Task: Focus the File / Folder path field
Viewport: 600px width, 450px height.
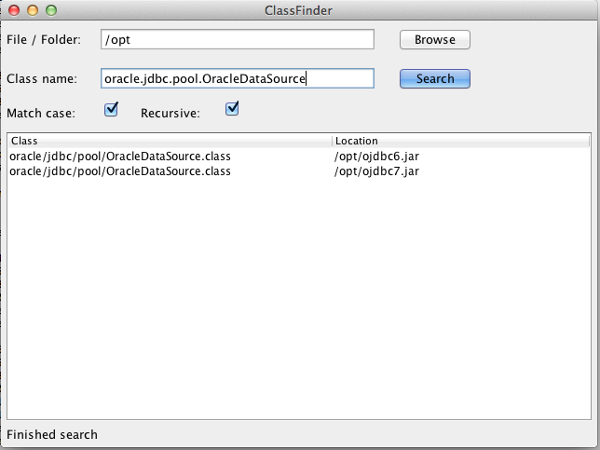Action: [x=238, y=39]
